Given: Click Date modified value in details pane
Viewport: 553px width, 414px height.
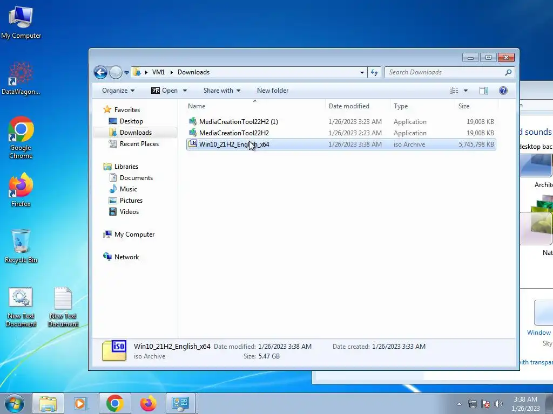Looking at the screenshot, I should point(285,347).
